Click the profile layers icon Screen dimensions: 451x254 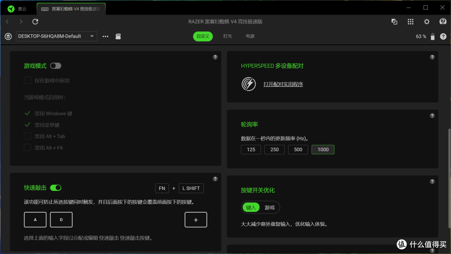[8, 36]
